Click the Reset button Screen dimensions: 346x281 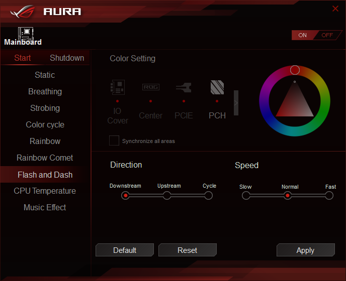(x=188, y=250)
